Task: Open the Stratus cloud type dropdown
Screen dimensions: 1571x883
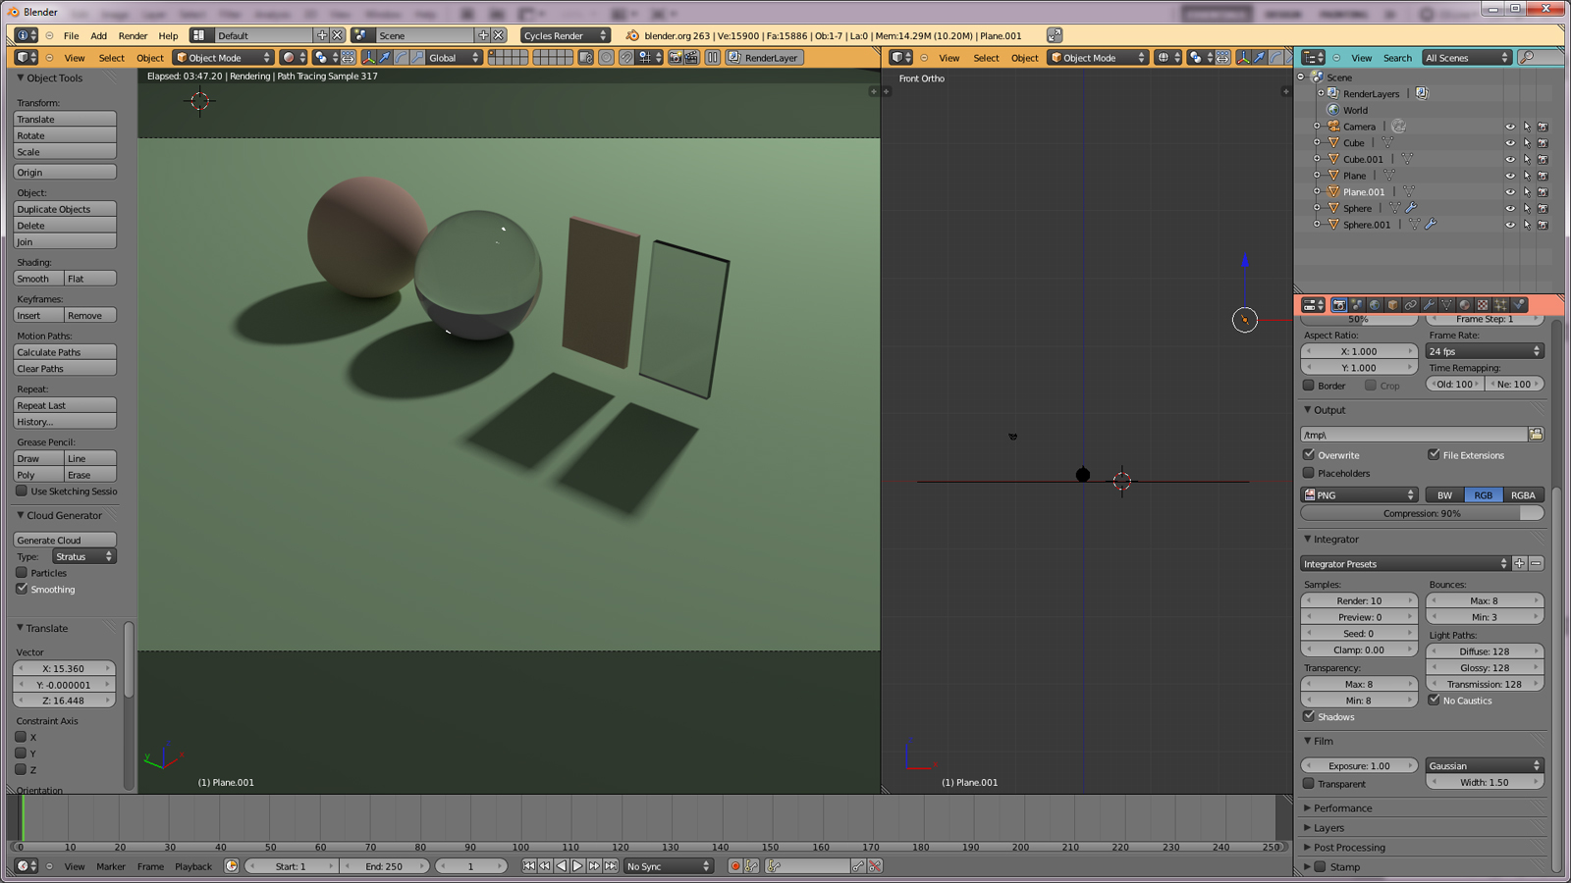Action: [x=84, y=556]
